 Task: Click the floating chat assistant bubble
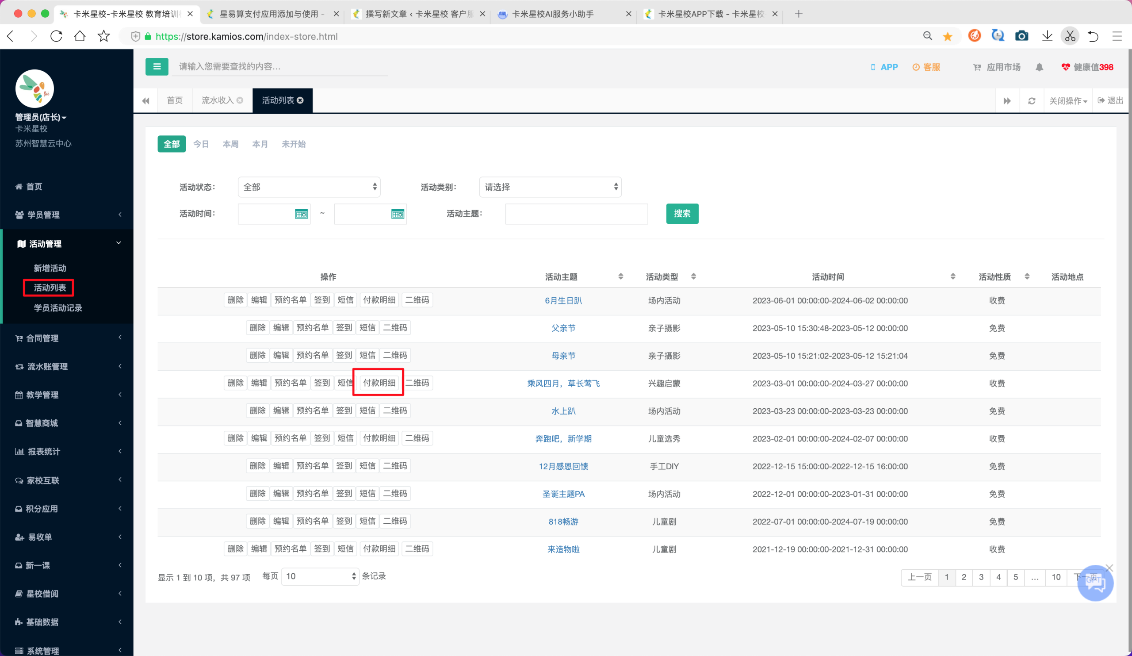tap(1095, 582)
